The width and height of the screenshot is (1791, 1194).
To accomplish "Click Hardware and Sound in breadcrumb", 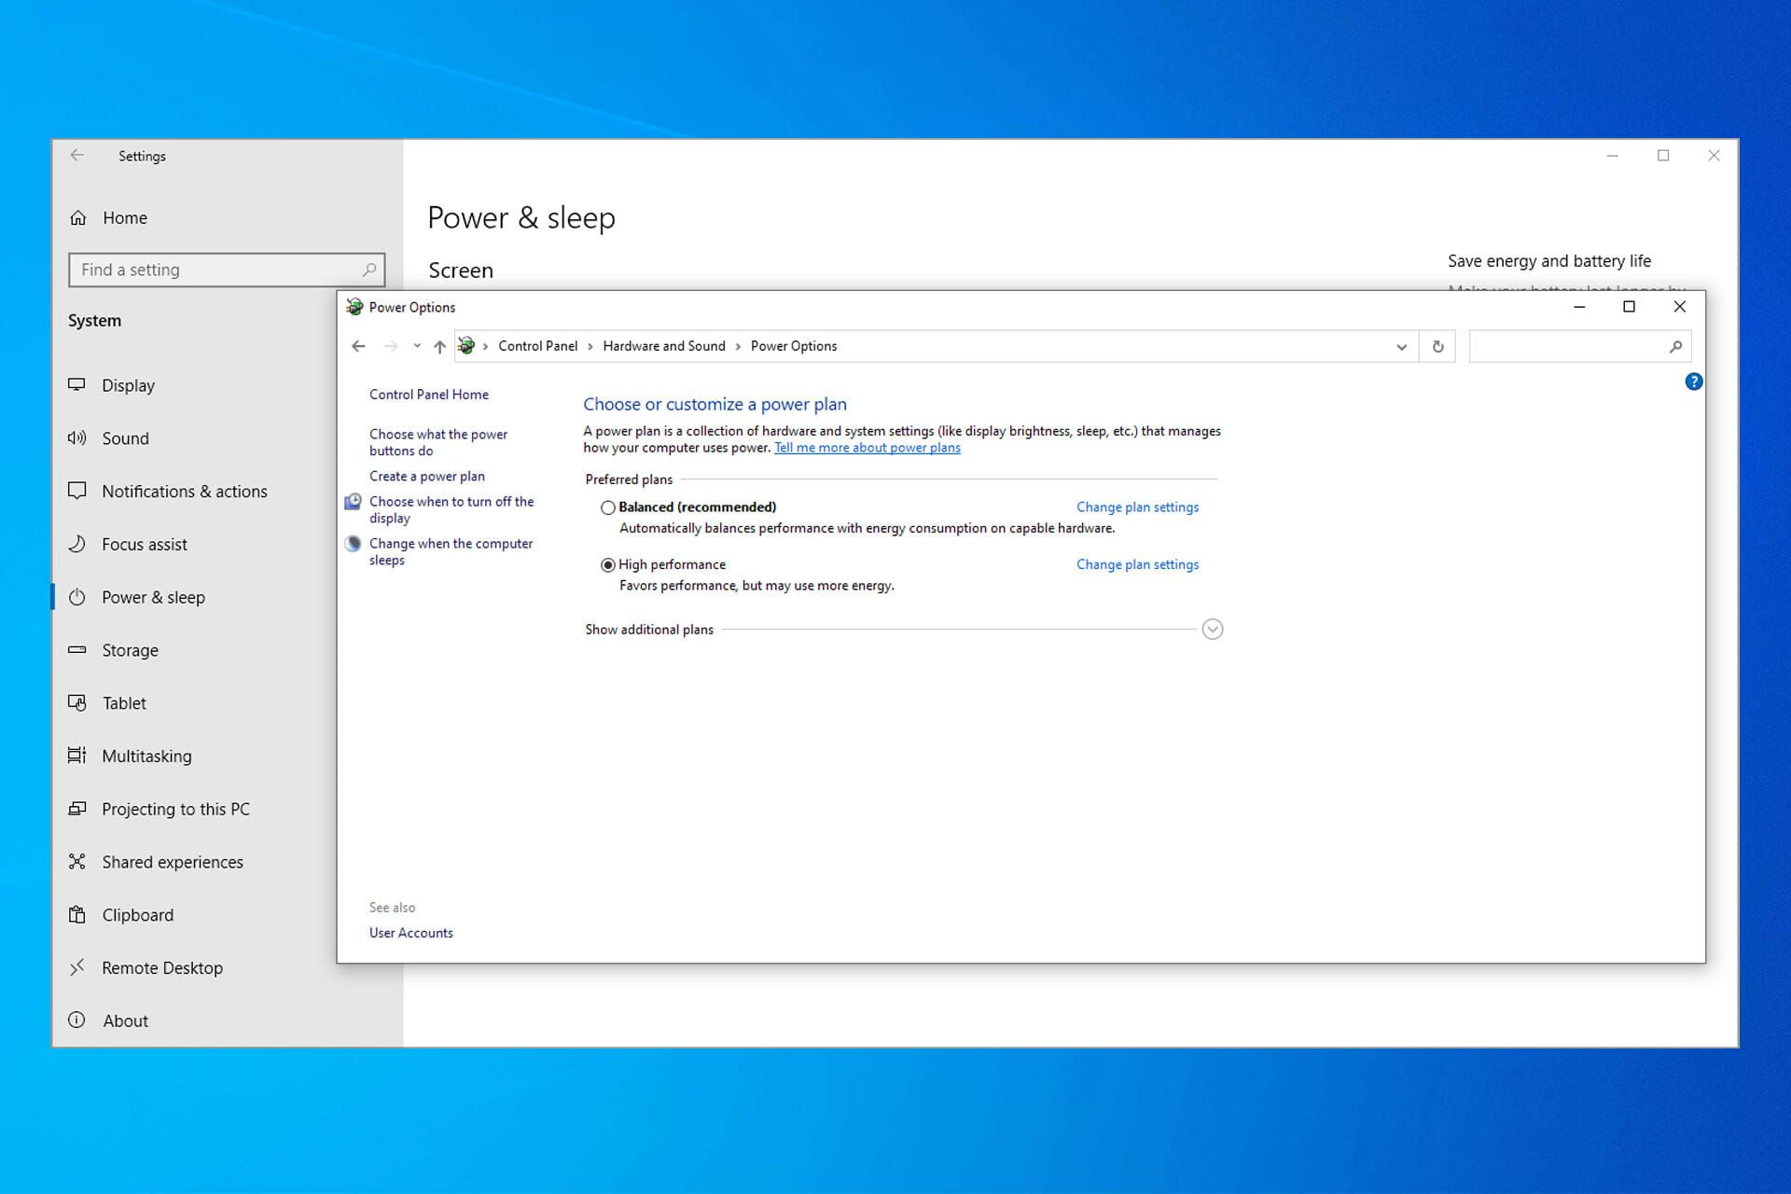I will tap(664, 346).
